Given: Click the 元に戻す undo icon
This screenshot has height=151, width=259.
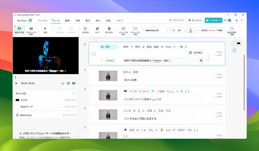Looking at the screenshot, I should [x=59, y=29].
